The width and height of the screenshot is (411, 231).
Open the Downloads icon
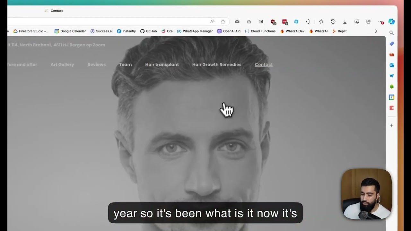click(x=345, y=21)
